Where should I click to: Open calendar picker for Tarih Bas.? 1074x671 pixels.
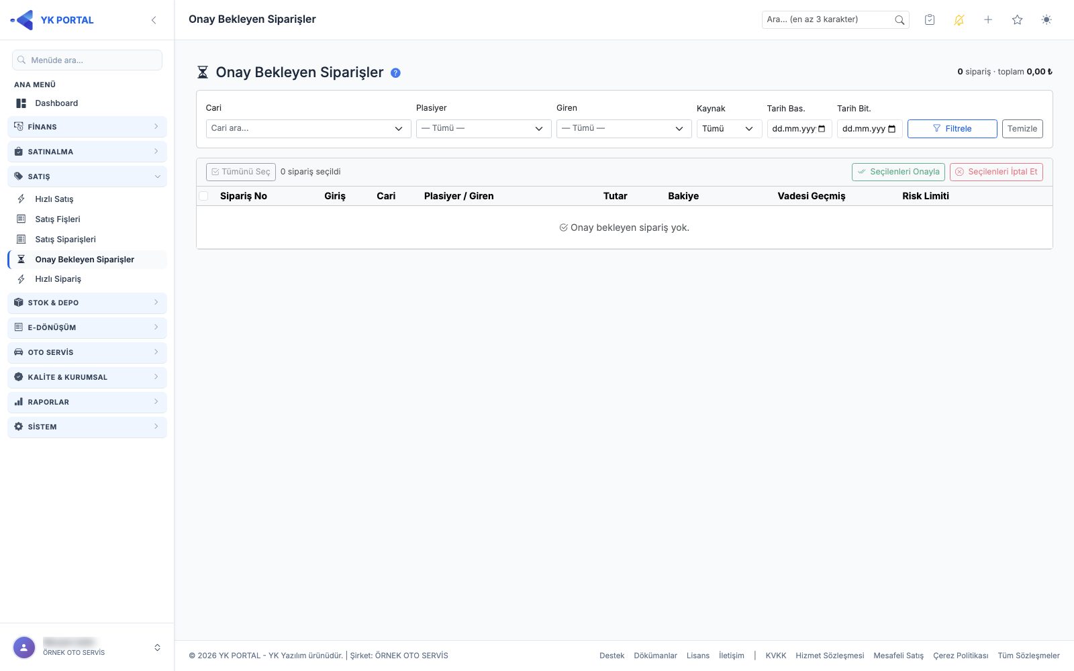[822, 129]
